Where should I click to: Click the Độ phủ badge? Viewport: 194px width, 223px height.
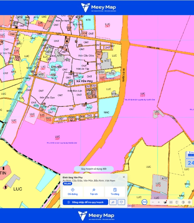(x=67, y=184)
